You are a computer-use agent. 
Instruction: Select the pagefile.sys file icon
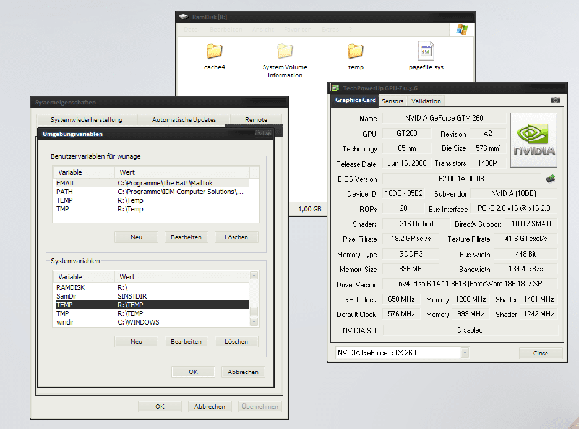426,51
